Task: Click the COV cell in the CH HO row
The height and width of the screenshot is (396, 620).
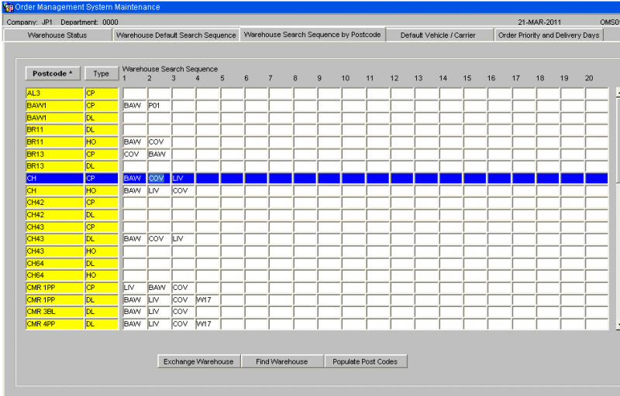Action: 183,190
